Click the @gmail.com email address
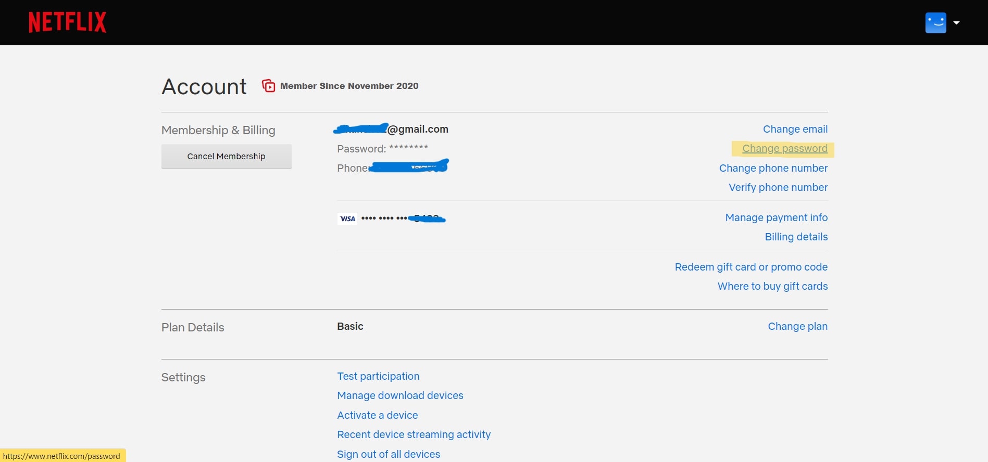Viewport: 988px width, 462px height. click(x=391, y=129)
